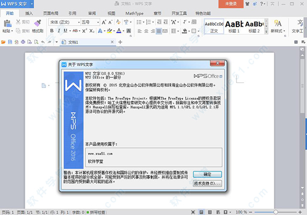Open borders dropdown arrow
The height and width of the screenshot is (215, 307).
tap(199, 31)
